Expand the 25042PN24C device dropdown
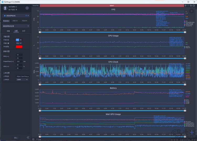 16,16
